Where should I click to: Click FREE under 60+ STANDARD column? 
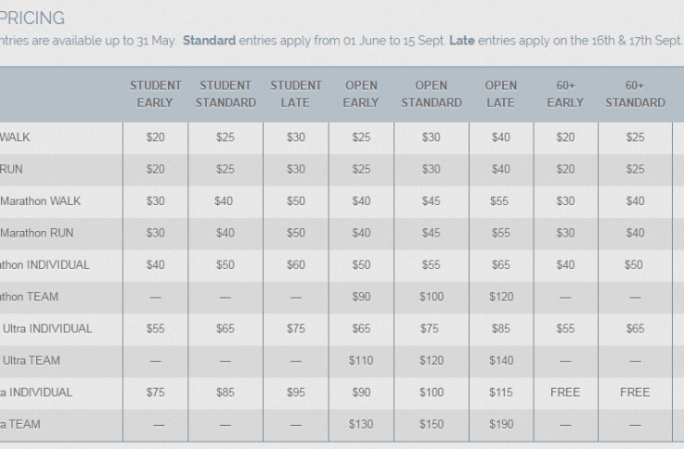tap(635, 393)
